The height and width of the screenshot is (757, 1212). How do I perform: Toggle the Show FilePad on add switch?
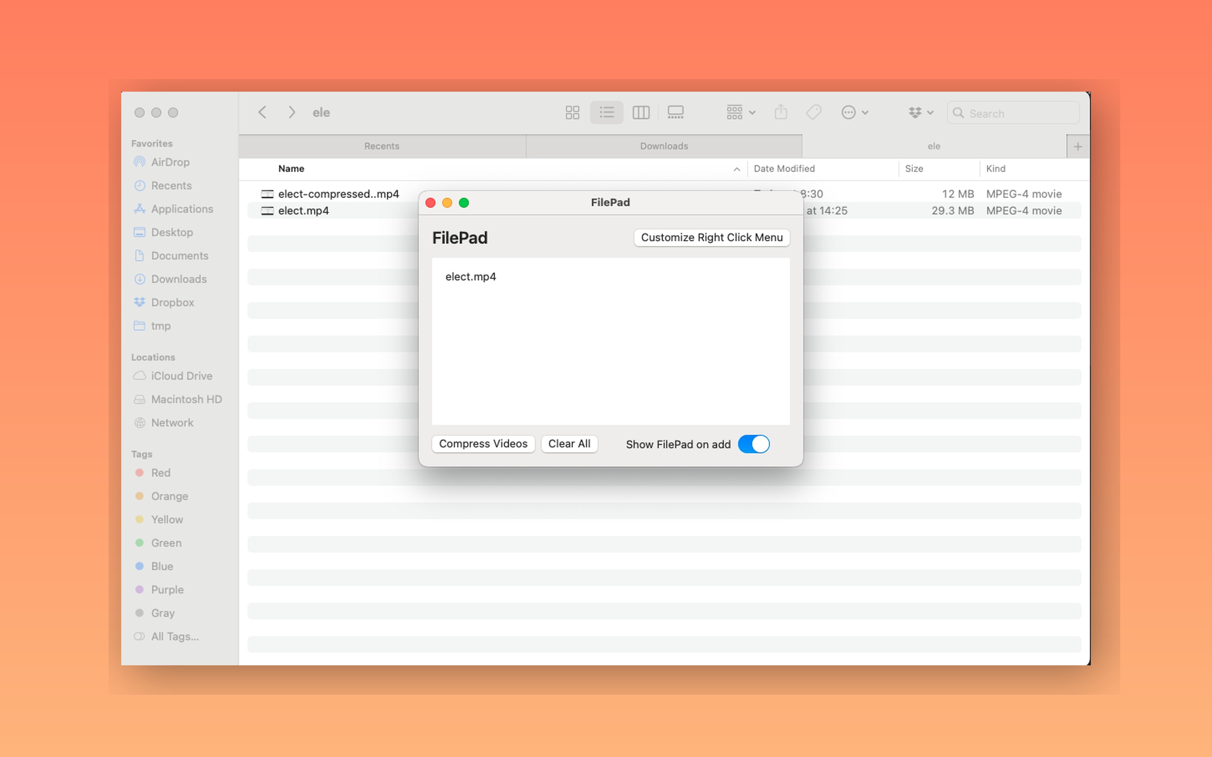coord(753,444)
